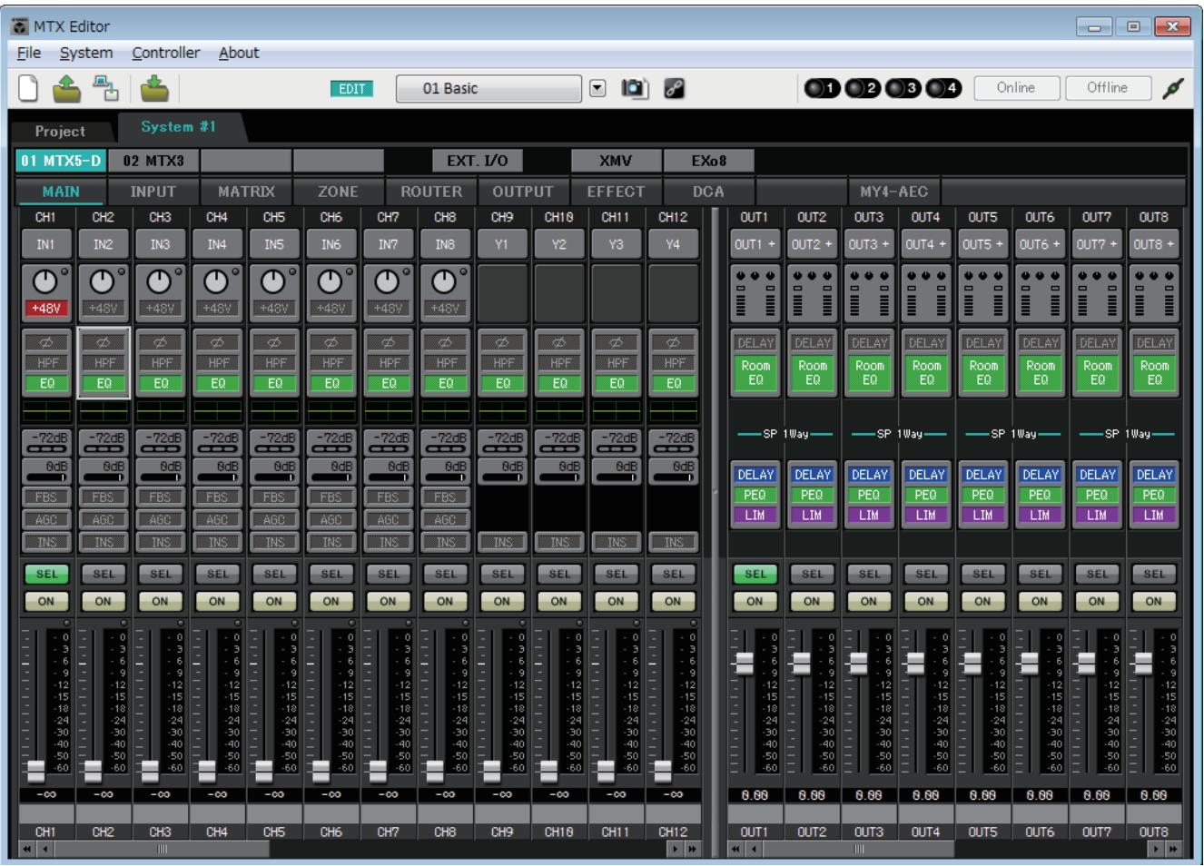The height and width of the screenshot is (866, 1204).
Task: Click the CH8 head amp gain knob
Action: click(x=444, y=282)
